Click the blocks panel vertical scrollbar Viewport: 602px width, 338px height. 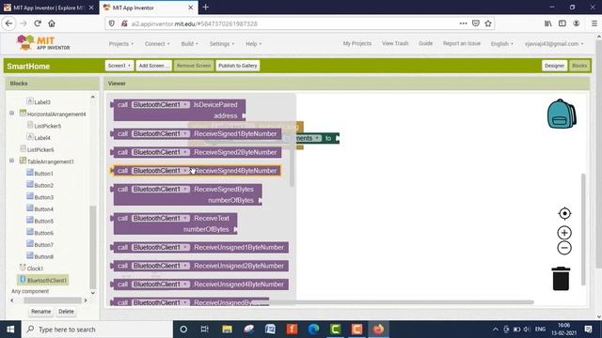tap(92, 247)
